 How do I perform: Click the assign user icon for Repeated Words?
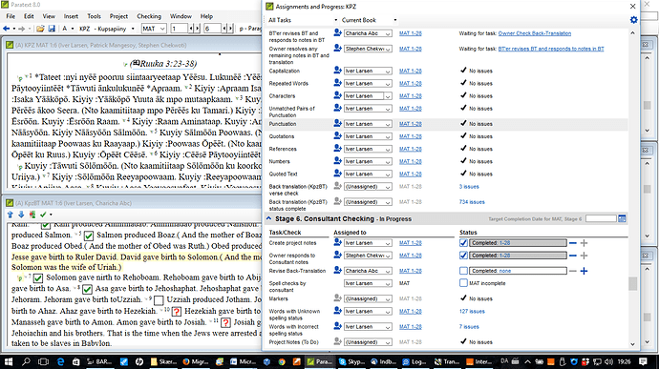tap(337, 83)
